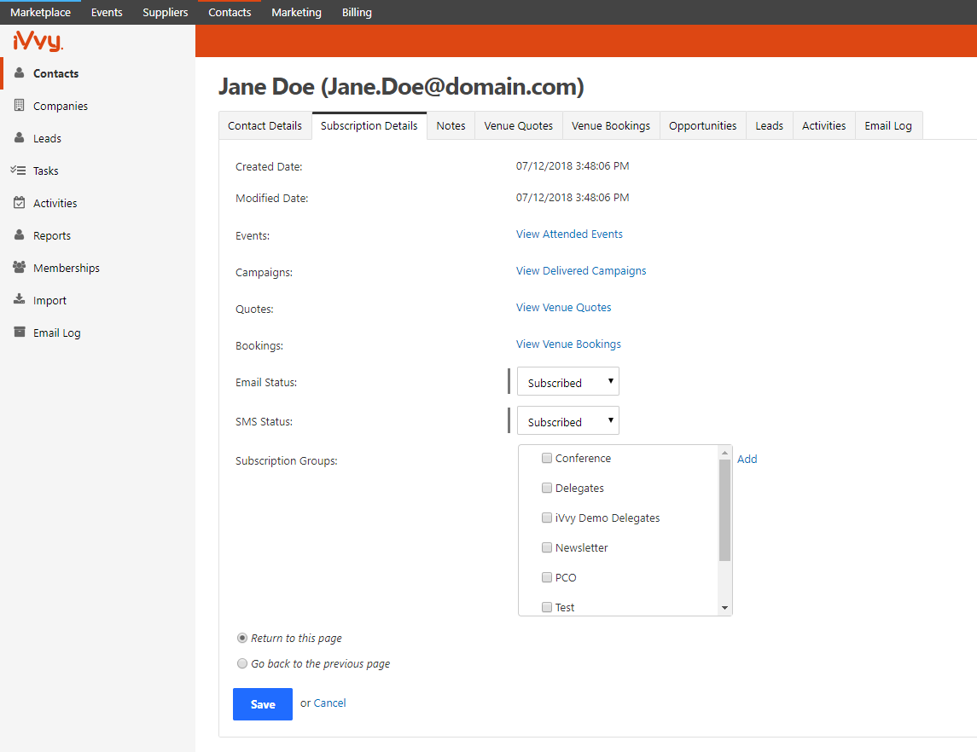Click the iVvy logo
The height and width of the screenshot is (752, 977).
pos(38,41)
